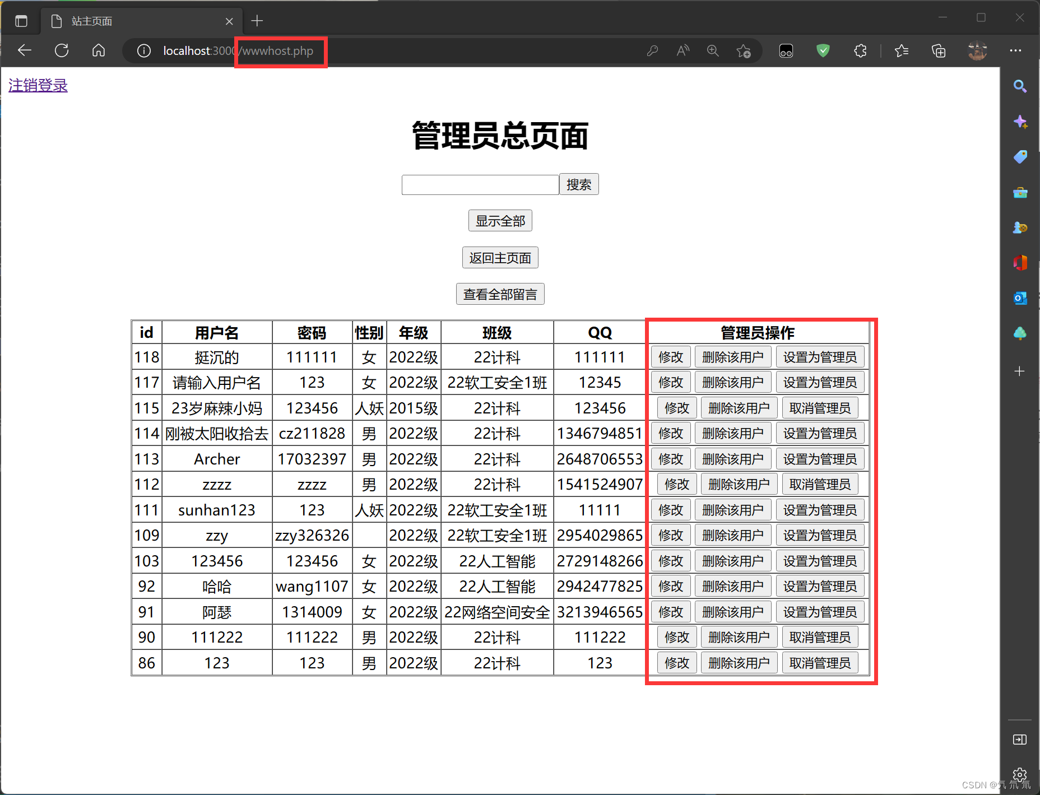Click 取消管理员 for user id 115
The height and width of the screenshot is (795, 1040).
click(820, 408)
